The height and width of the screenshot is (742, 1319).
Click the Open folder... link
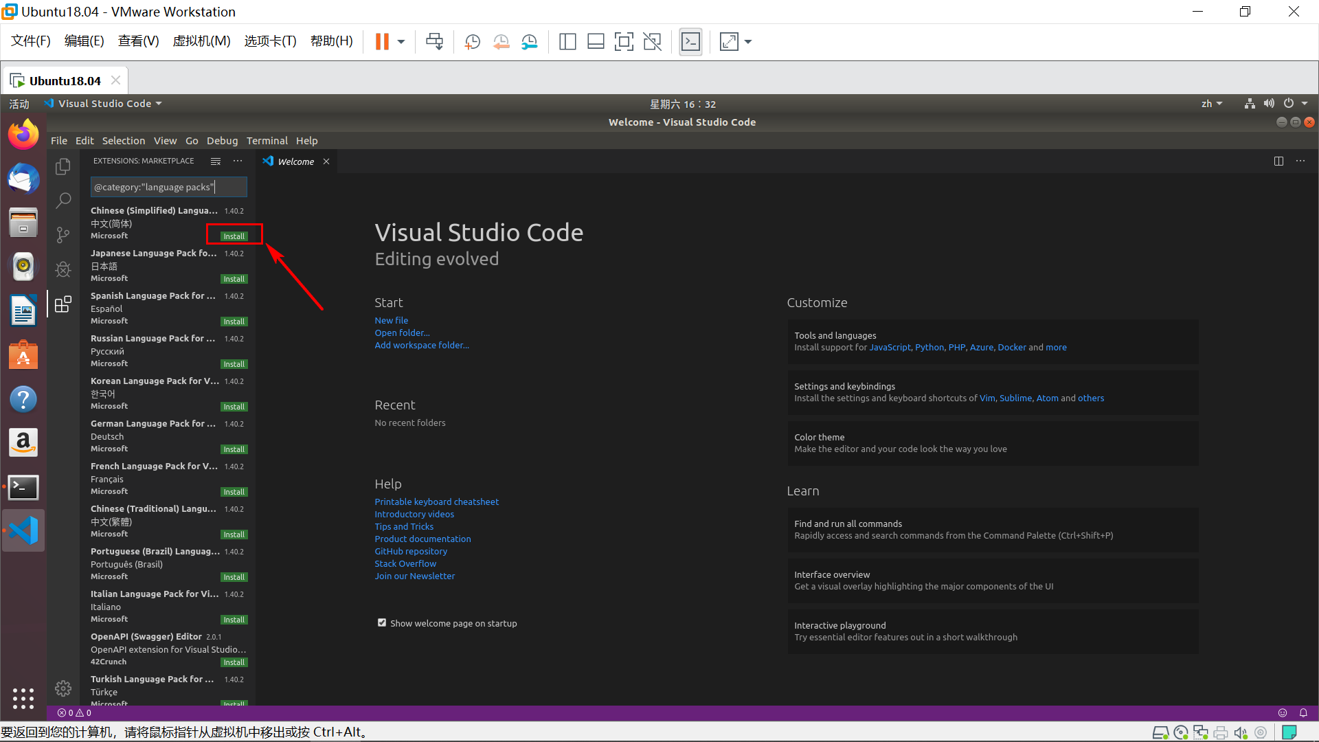(x=402, y=333)
